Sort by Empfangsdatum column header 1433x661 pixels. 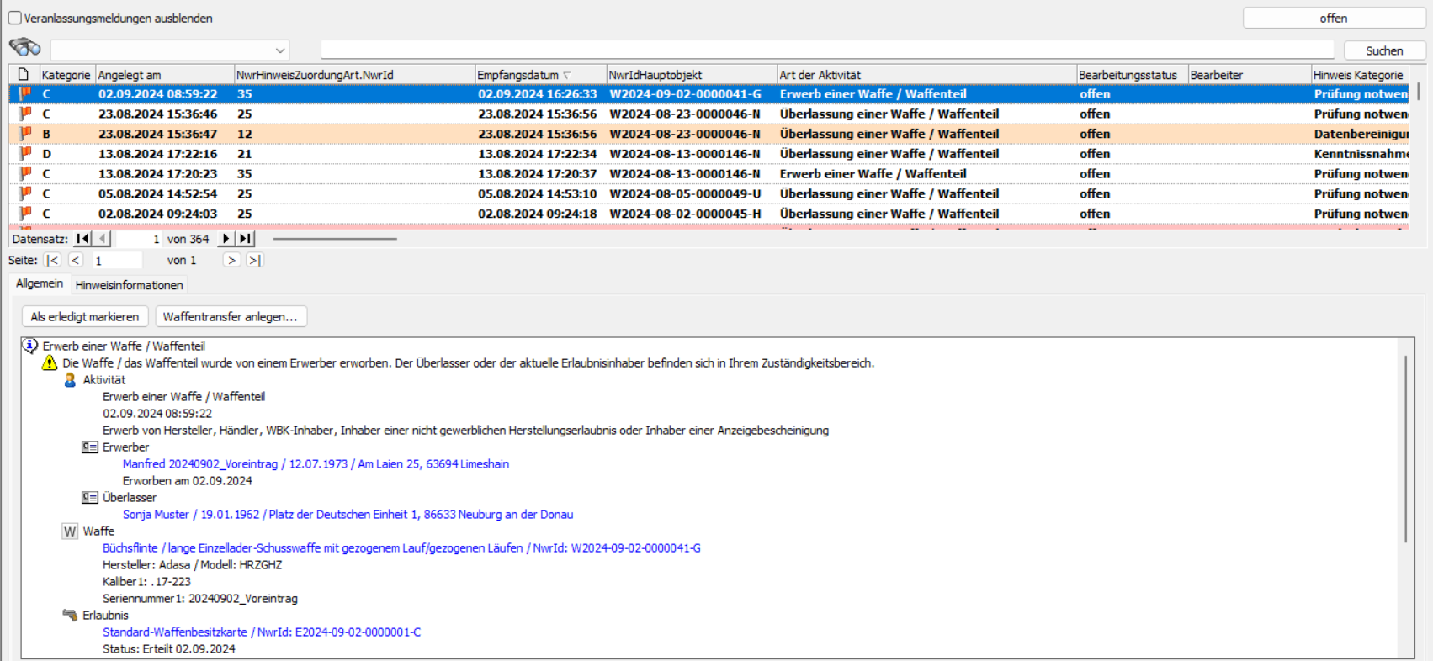pyautogui.click(x=517, y=75)
